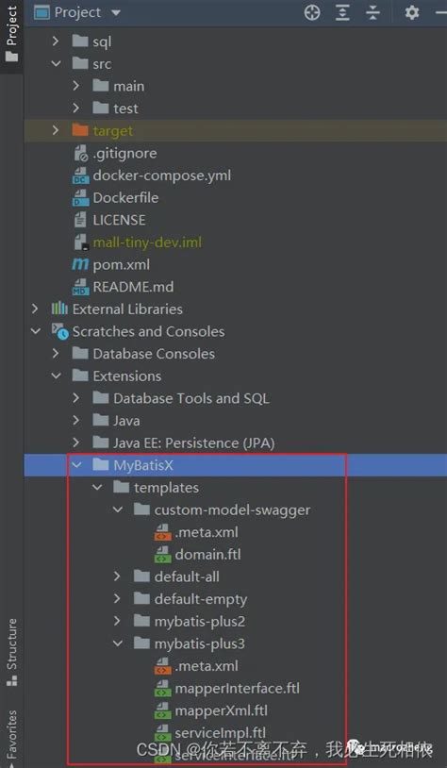Click the Dockerfile icon
This screenshot has height=768, width=447.
click(x=80, y=198)
